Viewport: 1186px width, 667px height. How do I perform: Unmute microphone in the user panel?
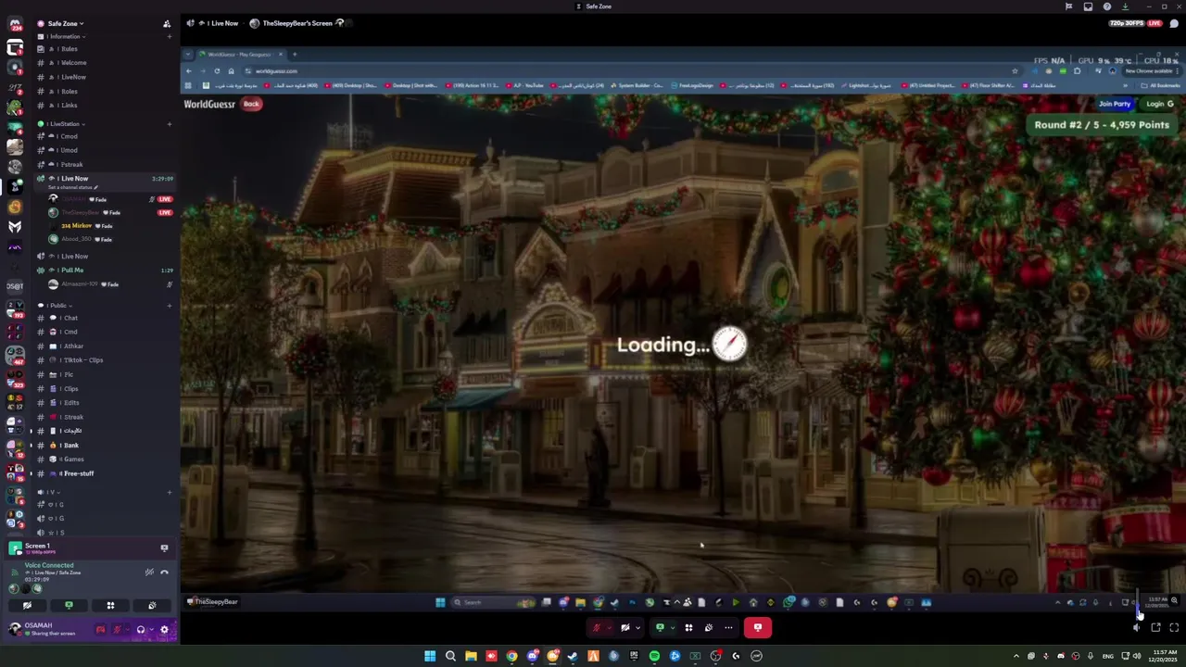[x=116, y=630]
